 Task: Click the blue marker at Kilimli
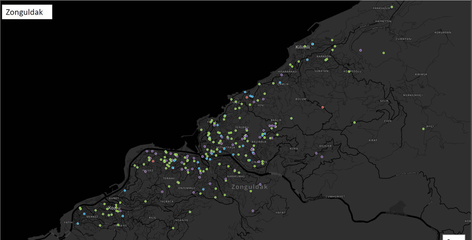click(x=312, y=44)
